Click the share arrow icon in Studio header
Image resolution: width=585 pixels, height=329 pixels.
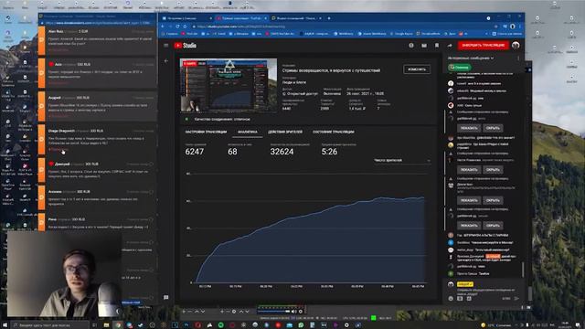pos(450,45)
